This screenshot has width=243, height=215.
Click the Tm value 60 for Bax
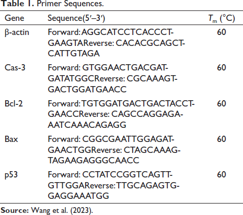coord(222,139)
